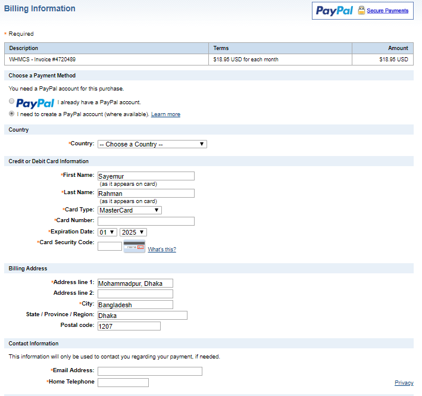The width and height of the screenshot is (422, 396).
Task: Click 'Choose a Payment Method' section header
Action: [209, 76]
